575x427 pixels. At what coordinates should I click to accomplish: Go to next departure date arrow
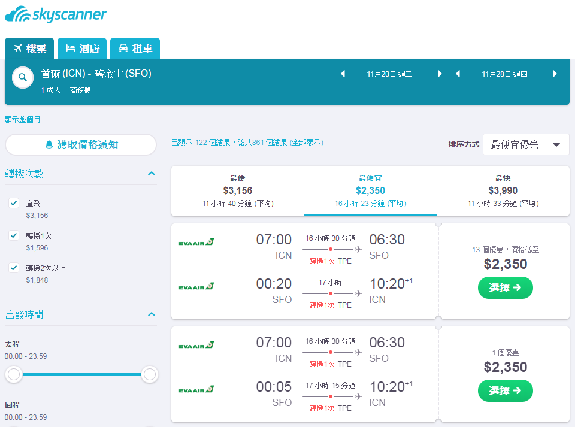(439, 74)
